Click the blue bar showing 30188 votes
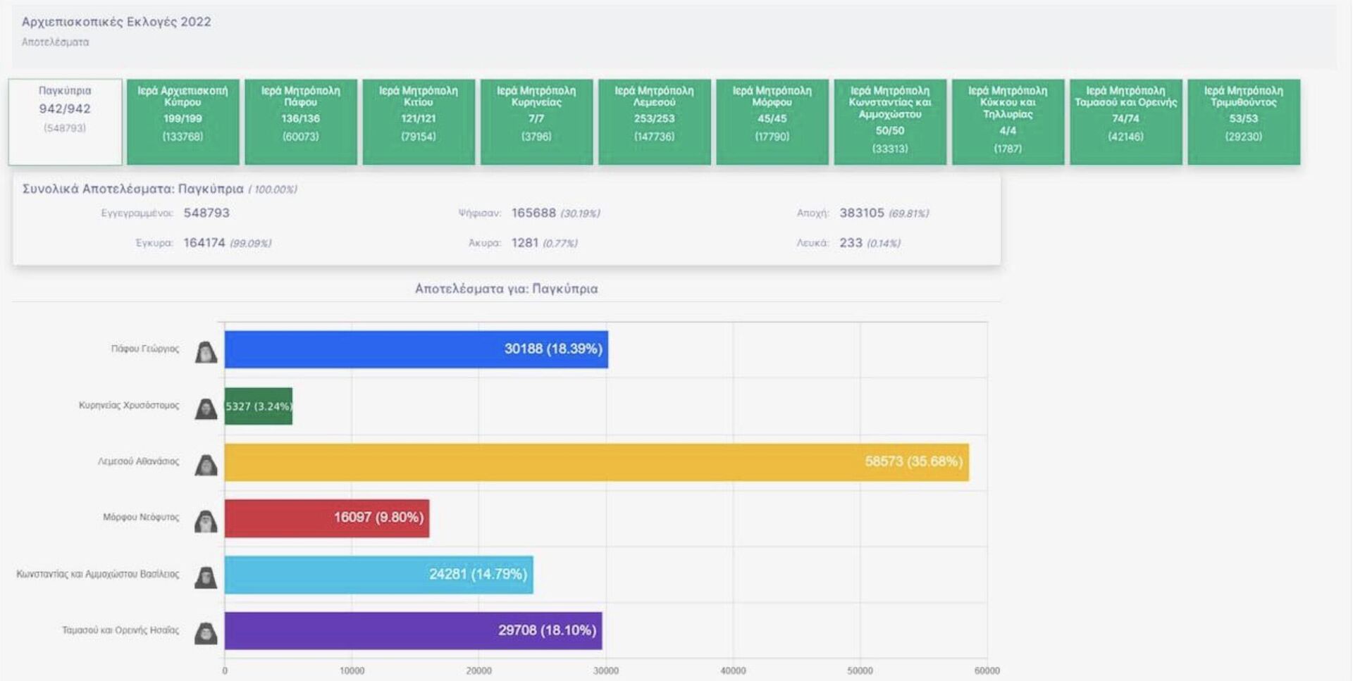1353x681 pixels. point(416,349)
